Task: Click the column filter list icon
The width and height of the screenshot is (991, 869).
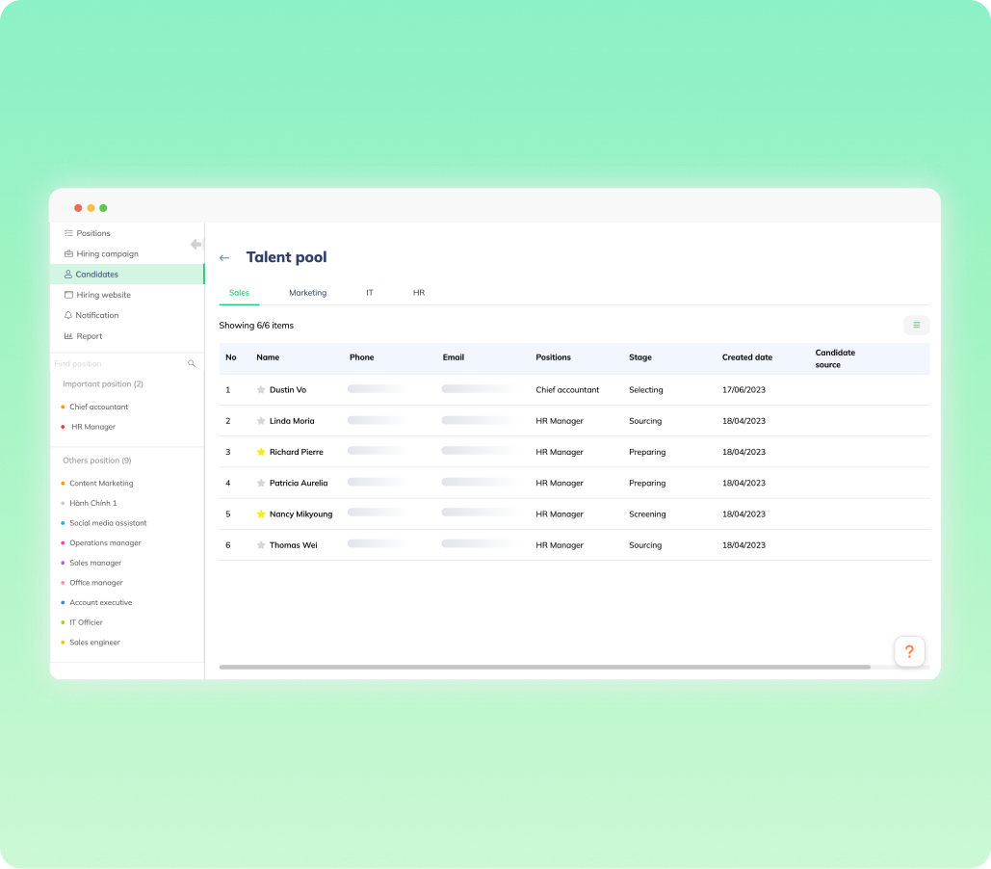Action: click(x=916, y=326)
